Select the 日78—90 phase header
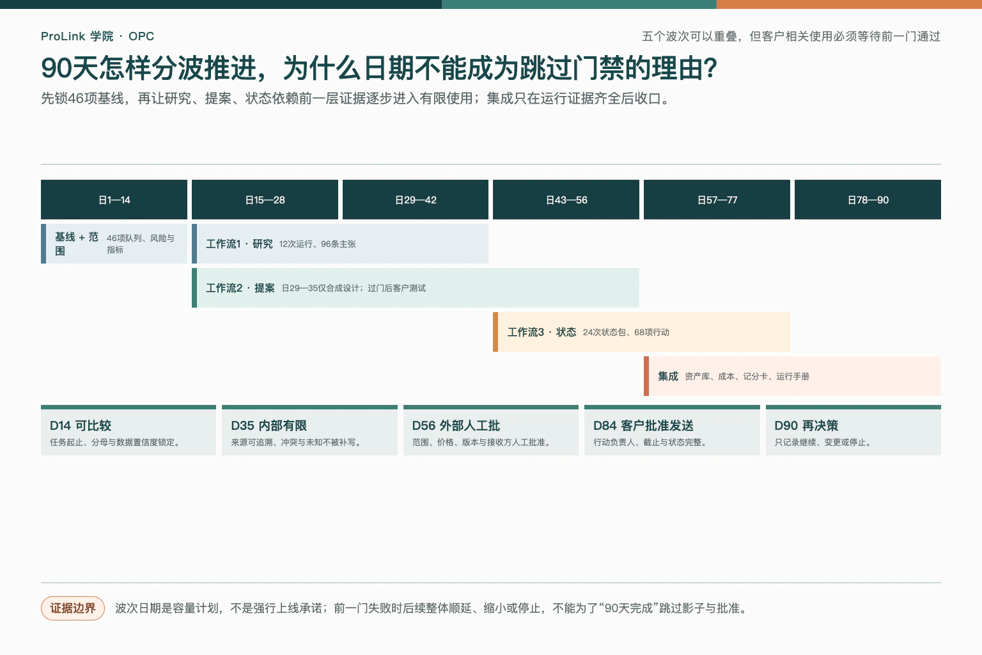 pos(868,200)
